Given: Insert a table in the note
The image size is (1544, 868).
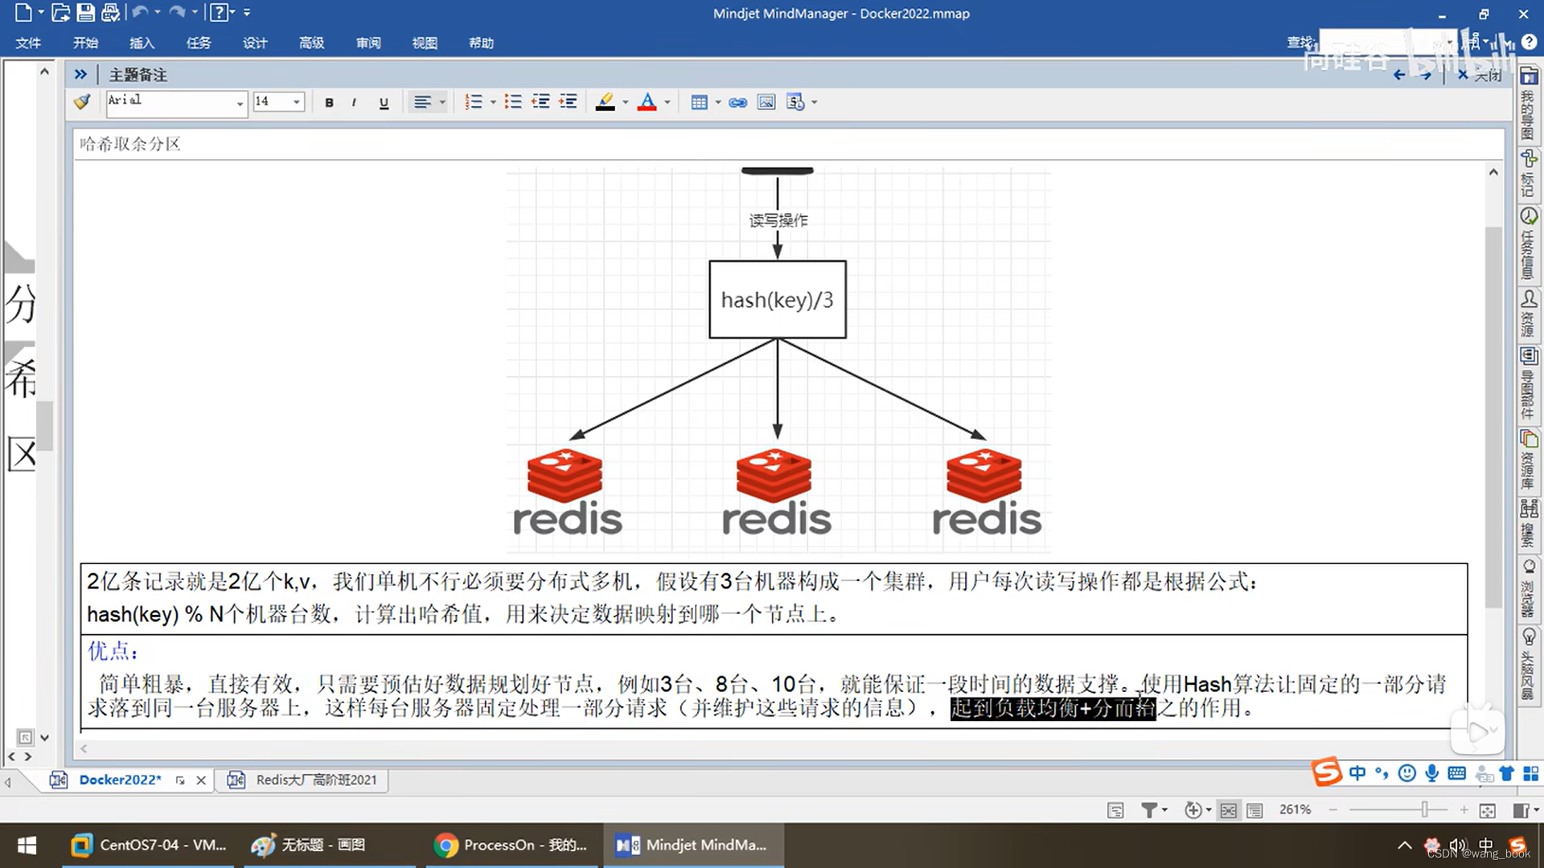Looking at the screenshot, I should [x=699, y=102].
